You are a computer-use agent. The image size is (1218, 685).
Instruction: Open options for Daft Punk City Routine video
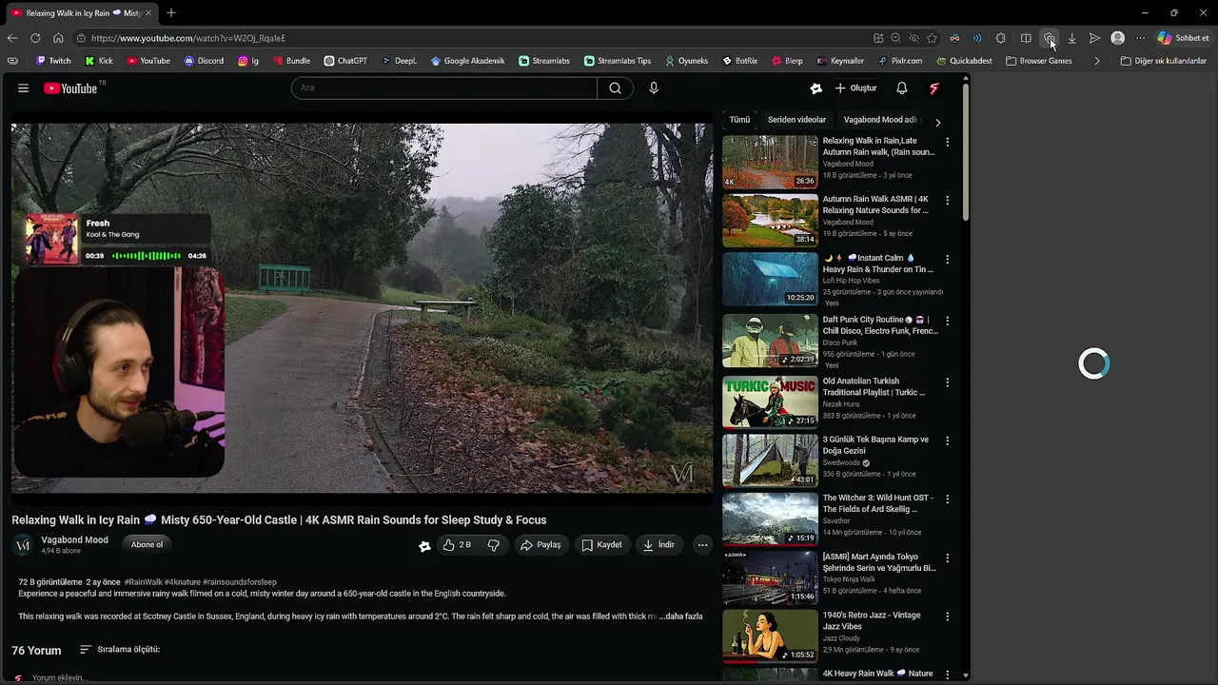coord(947,321)
